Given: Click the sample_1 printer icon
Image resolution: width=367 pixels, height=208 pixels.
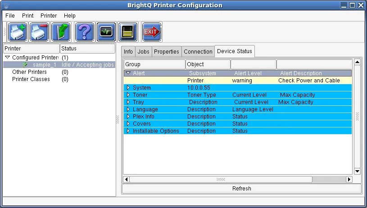Looking at the screenshot, I should coord(25,64).
